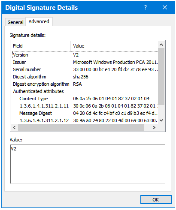Click the help question mark icon
This screenshot has width=176, height=210.
pos(146,7)
